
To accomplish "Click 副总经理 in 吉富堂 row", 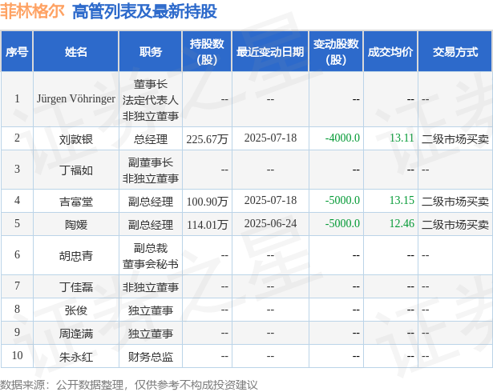I will tap(151, 202).
